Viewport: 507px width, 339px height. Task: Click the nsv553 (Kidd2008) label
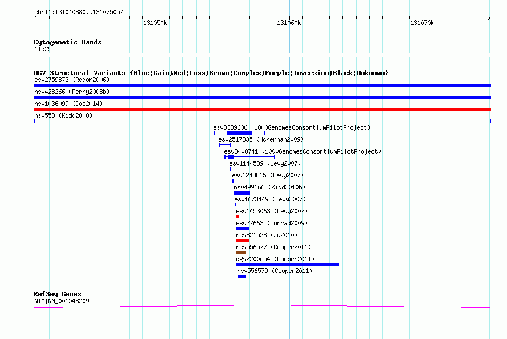click(x=63, y=115)
